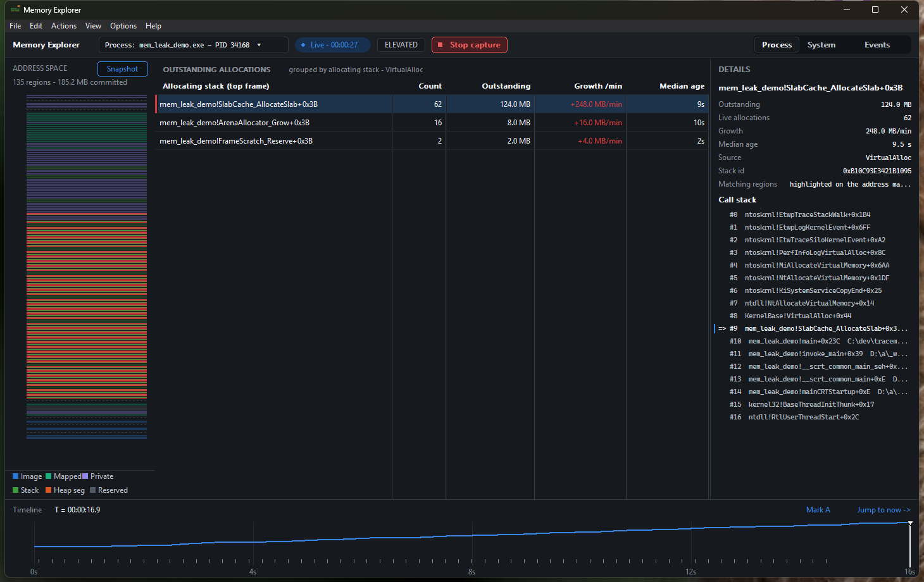Select call stack frame #6 KiSystemServiceCopyEnd
The width and height of the screenshot is (924, 582).
(x=813, y=290)
